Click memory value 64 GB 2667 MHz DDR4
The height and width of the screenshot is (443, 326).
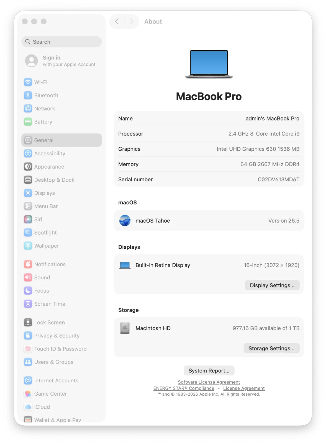(x=270, y=164)
